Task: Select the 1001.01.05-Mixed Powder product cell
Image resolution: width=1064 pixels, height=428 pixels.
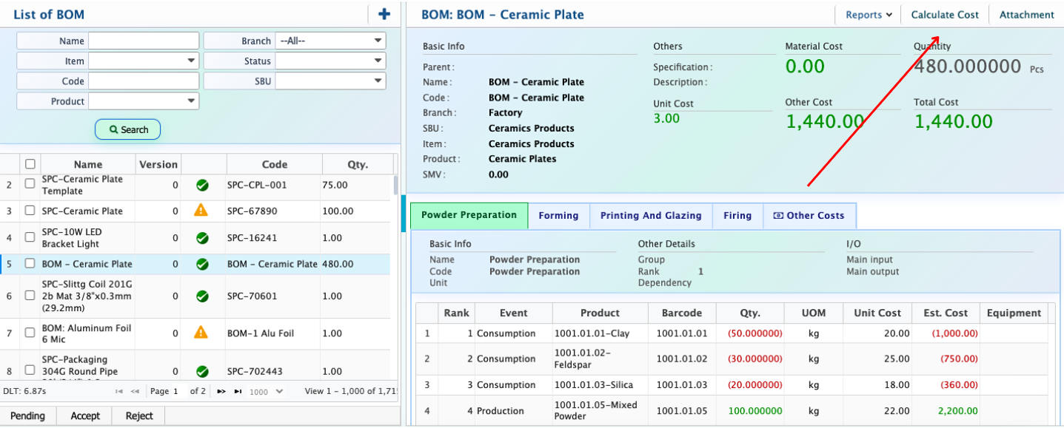Action: click(600, 411)
